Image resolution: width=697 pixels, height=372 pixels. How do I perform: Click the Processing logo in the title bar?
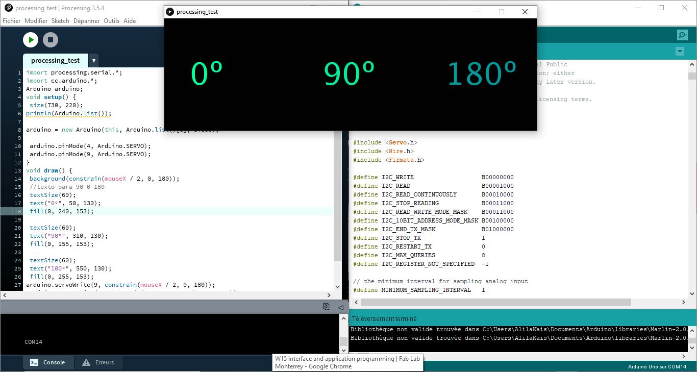coord(8,8)
